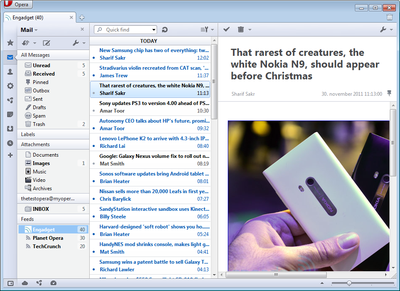This screenshot has width=400, height=291.
Task: Toggle read dot for Autonomy CEO message
Action: (94, 128)
